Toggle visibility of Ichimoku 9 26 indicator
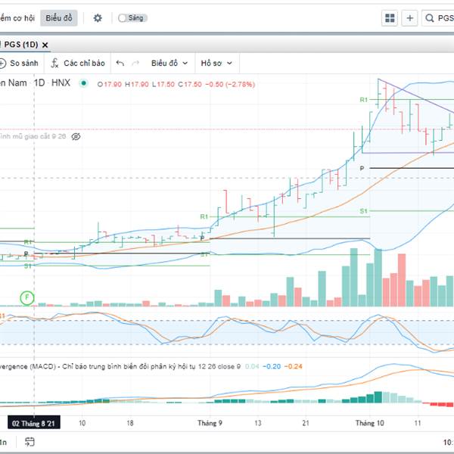Screen dimensions: 454x454 pos(76,136)
